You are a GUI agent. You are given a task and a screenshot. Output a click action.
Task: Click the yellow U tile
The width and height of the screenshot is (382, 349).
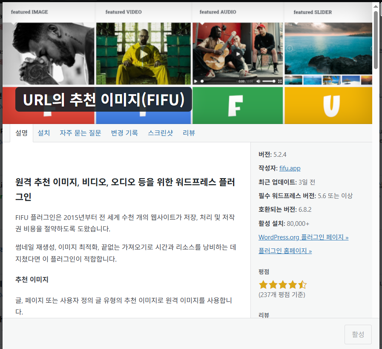pos(328,106)
